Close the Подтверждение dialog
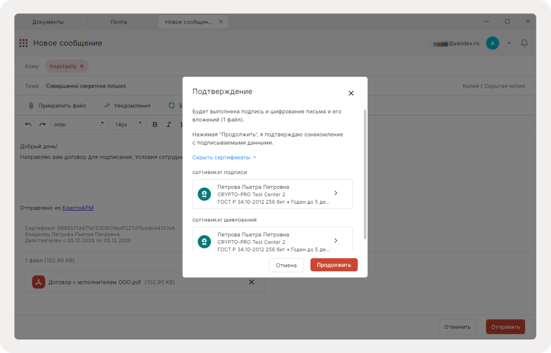Image resolution: width=551 pixels, height=353 pixels. [351, 93]
